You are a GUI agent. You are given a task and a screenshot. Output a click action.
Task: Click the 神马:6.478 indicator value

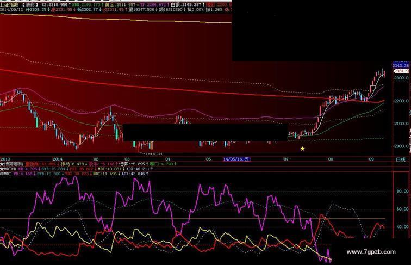coord(73,164)
